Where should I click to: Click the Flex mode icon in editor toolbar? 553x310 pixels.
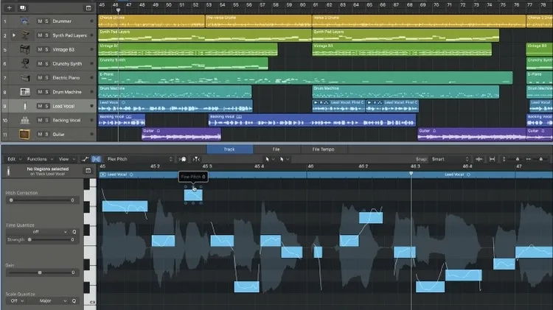[97, 159]
